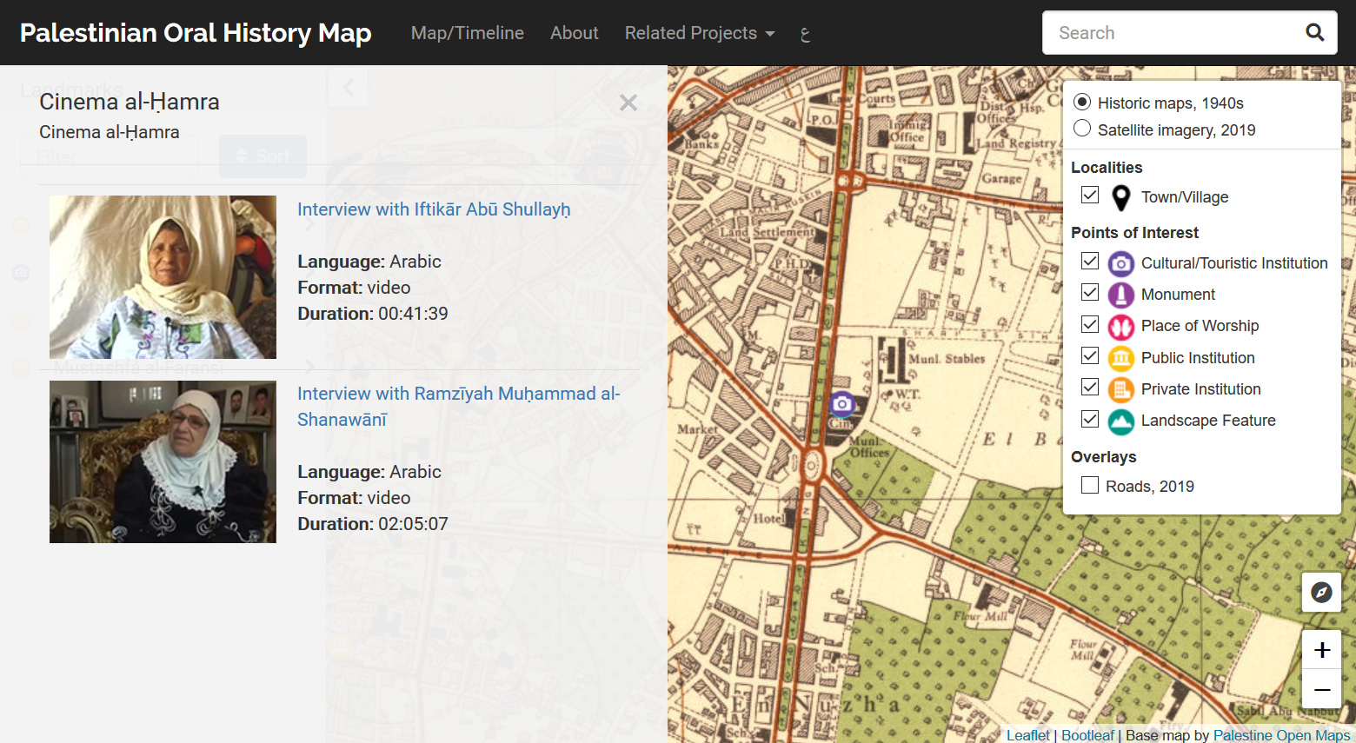
Task: Click the search magnifier icon
Action: [1314, 33]
